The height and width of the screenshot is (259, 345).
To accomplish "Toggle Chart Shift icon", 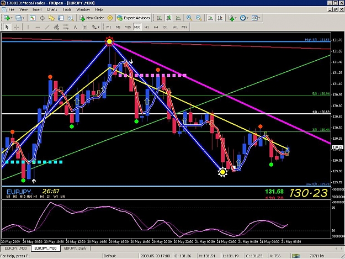I will pos(220,18).
